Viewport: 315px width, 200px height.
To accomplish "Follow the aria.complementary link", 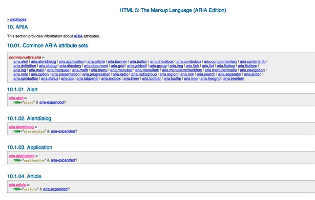I will [x=220, y=61].
